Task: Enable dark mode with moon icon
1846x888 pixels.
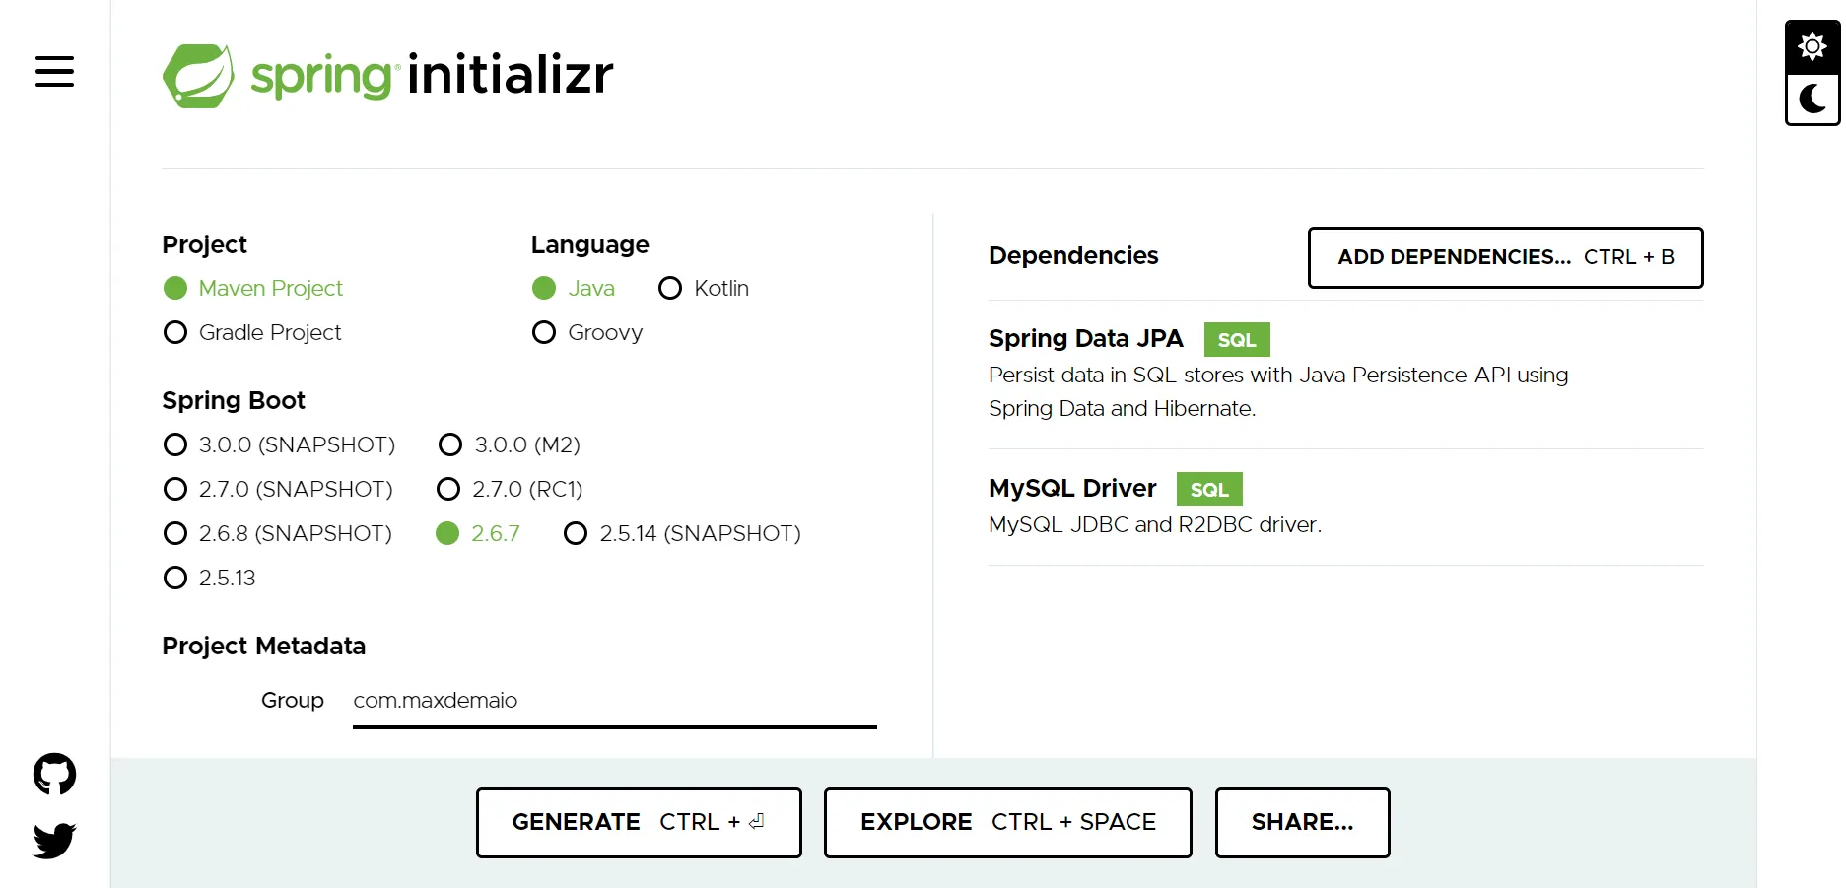Action: [1812, 100]
